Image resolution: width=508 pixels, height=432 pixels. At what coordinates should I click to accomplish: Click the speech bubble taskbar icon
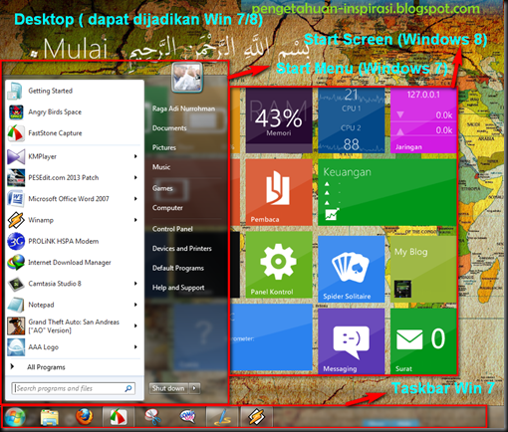(x=187, y=417)
